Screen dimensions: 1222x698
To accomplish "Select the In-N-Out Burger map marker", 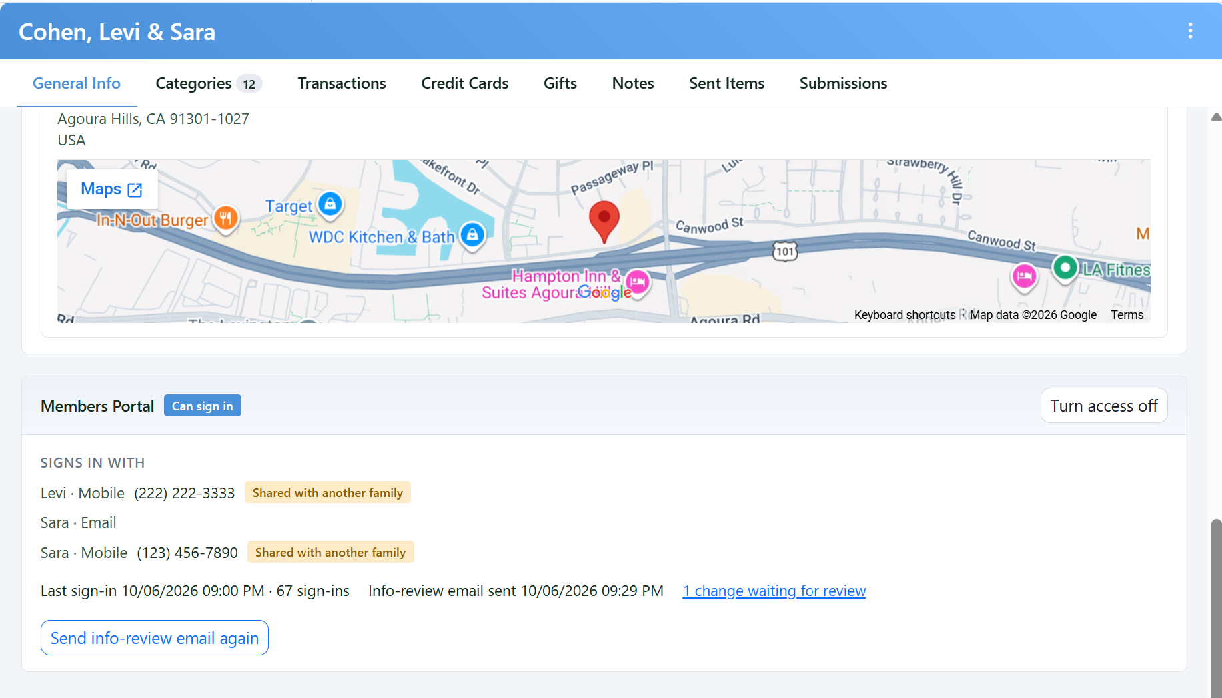I will coord(226,218).
